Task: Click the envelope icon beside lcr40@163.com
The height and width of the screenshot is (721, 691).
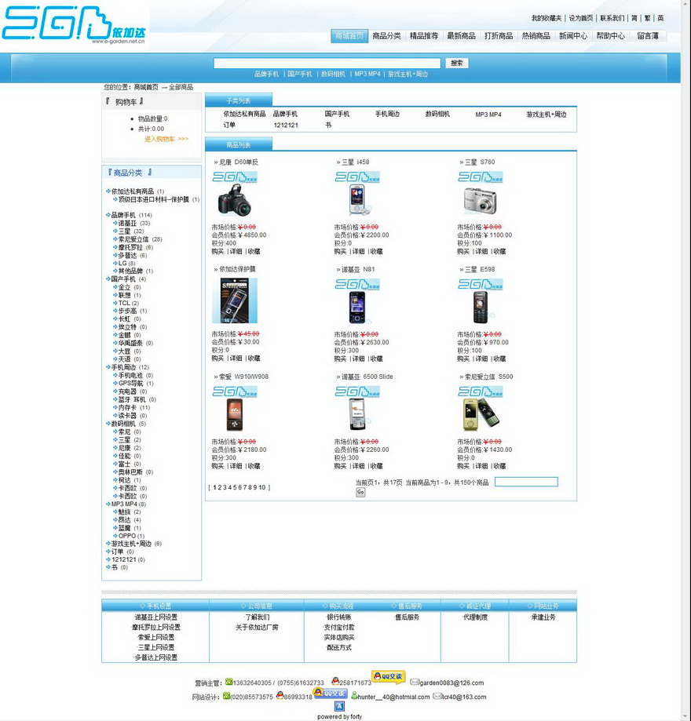Action: click(x=437, y=696)
